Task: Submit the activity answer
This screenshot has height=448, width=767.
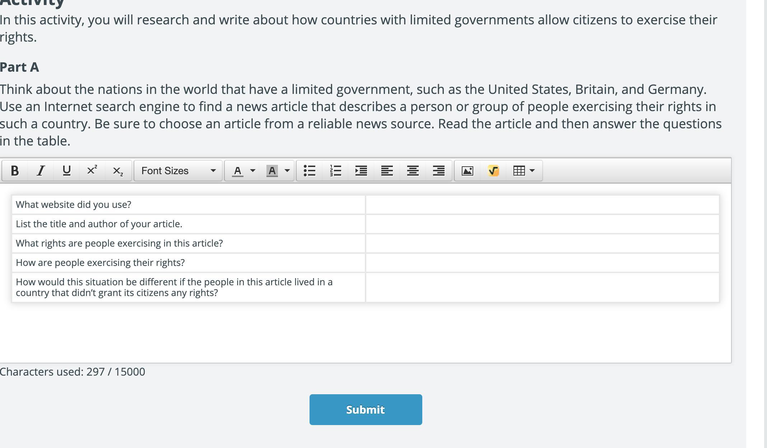Action: click(x=366, y=410)
